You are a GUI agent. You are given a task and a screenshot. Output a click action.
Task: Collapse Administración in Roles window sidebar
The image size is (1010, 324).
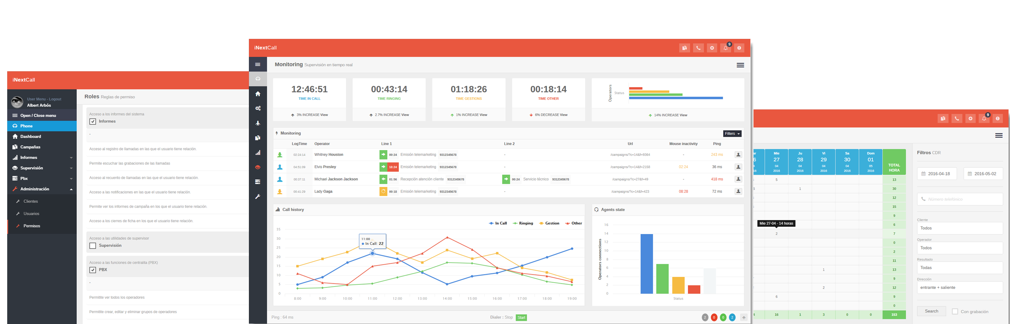coord(42,189)
